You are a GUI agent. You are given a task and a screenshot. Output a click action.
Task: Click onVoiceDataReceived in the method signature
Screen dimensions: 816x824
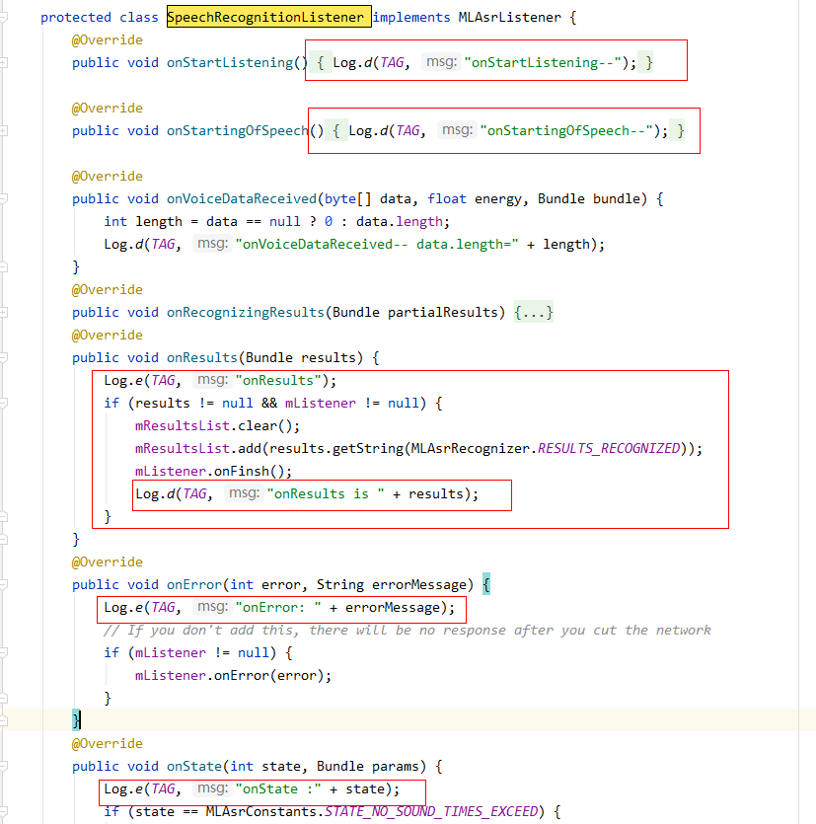(x=242, y=198)
